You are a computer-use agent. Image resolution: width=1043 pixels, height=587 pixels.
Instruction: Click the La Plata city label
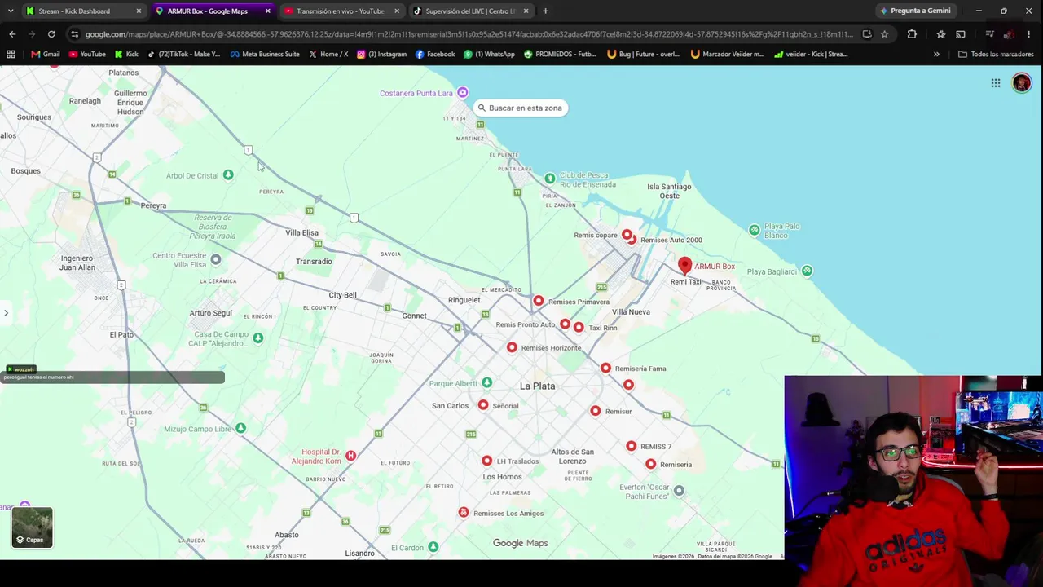pos(538,386)
